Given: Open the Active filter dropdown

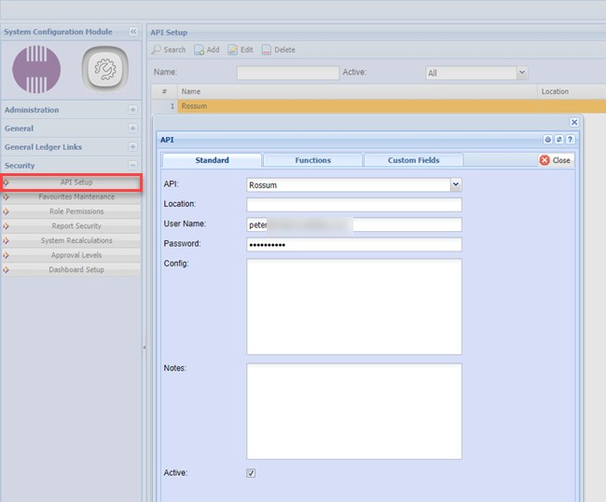Looking at the screenshot, I should 521,73.
